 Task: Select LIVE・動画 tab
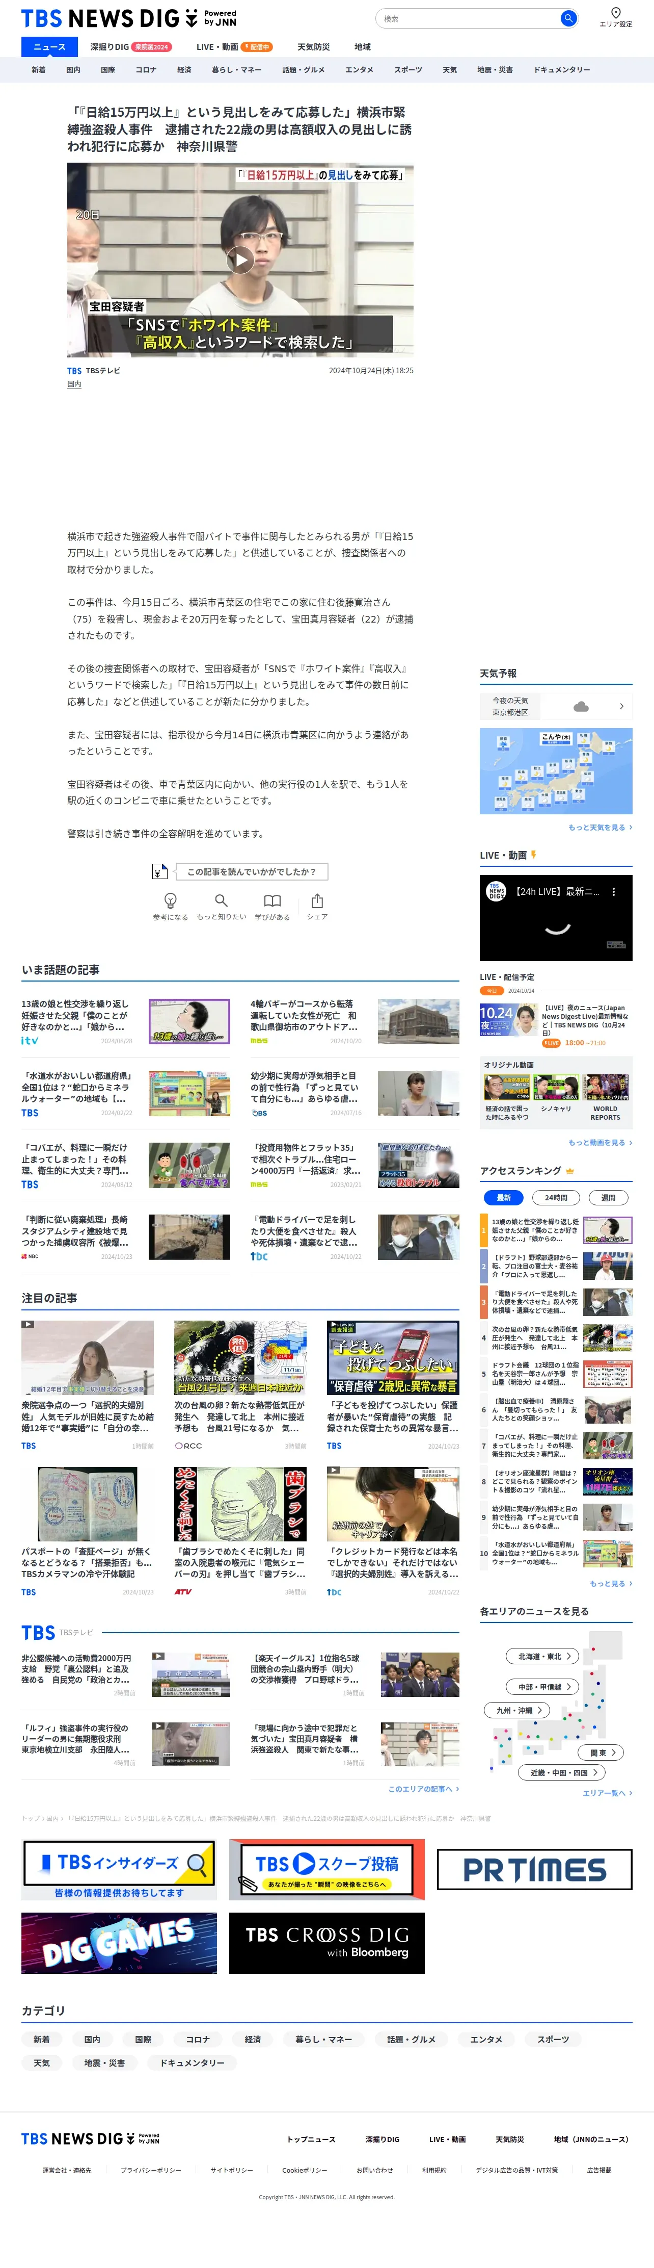pyautogui.click(x=234, y=47)
